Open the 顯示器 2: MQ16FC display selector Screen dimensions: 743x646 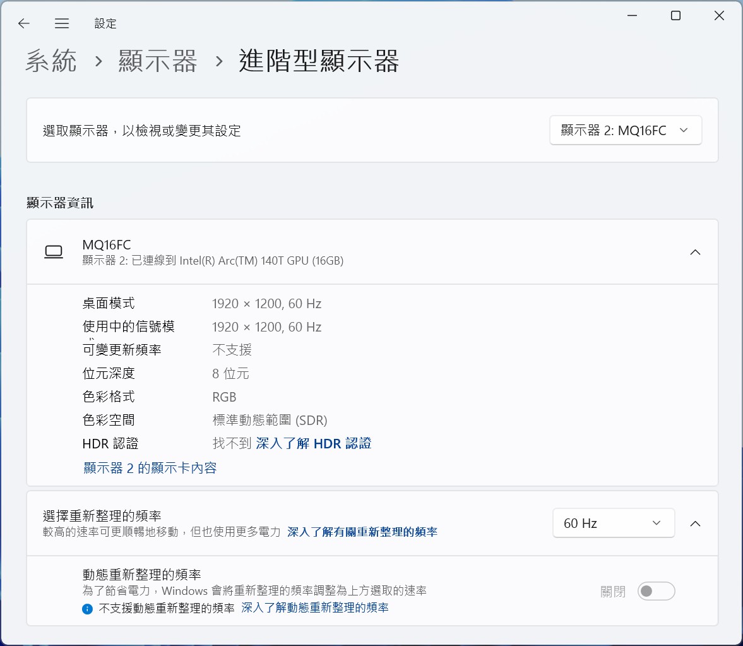[x=626, y=130]
